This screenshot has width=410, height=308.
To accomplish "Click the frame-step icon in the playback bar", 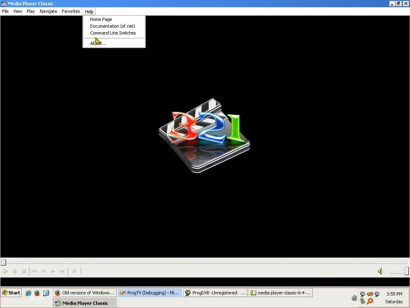I will tap(74, 272).
